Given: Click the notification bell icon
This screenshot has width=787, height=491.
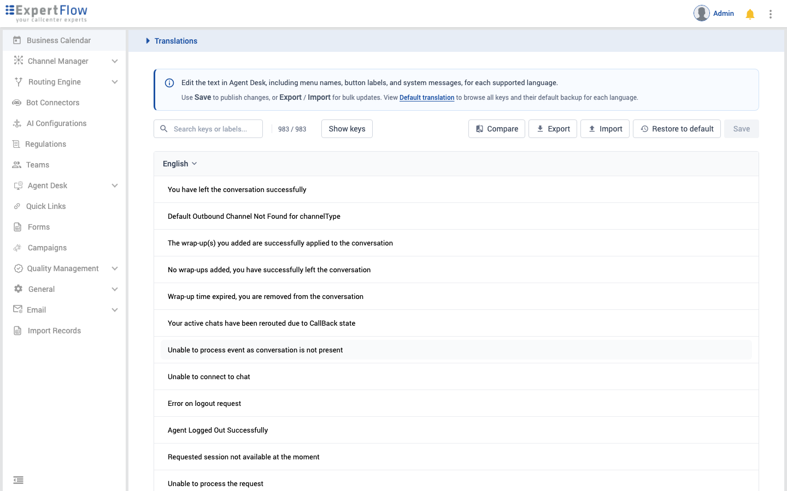Looking at the screenshot, I should [750, 14].
